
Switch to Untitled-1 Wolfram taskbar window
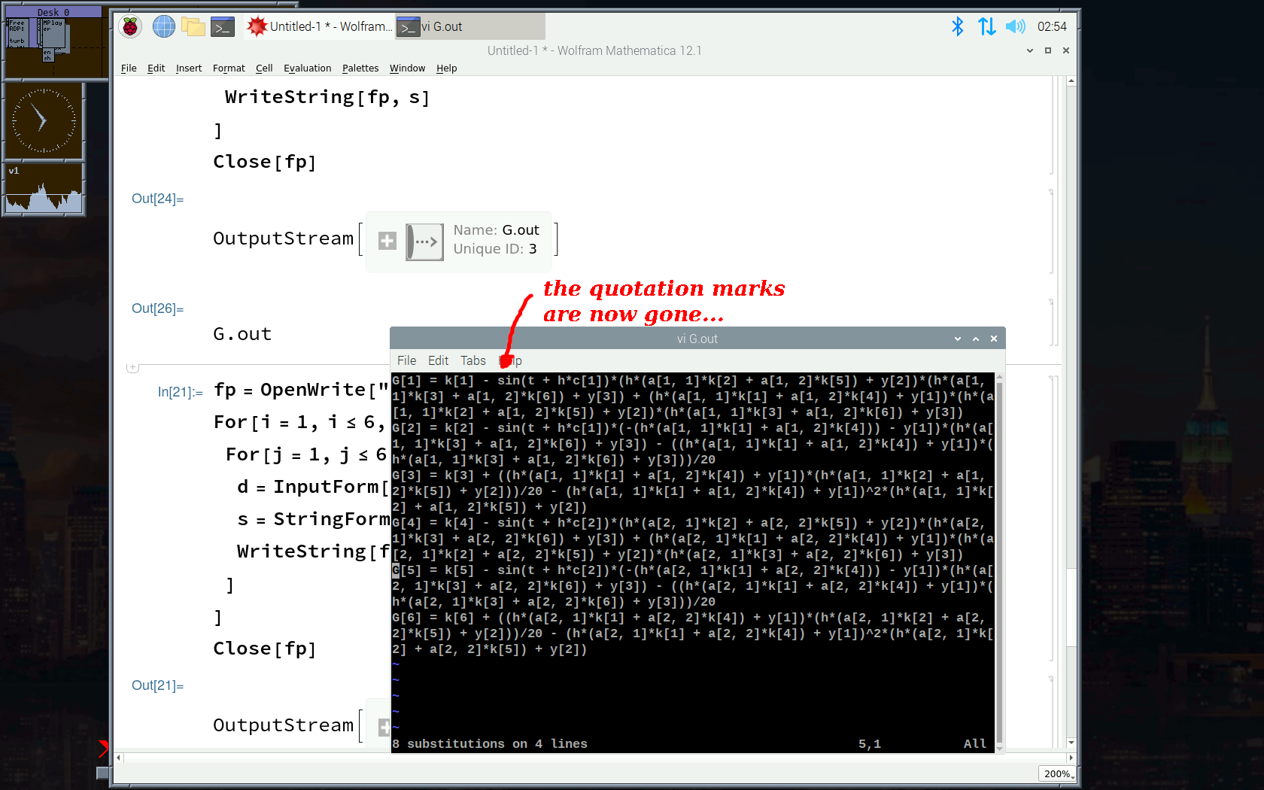(x=319, y=27)
